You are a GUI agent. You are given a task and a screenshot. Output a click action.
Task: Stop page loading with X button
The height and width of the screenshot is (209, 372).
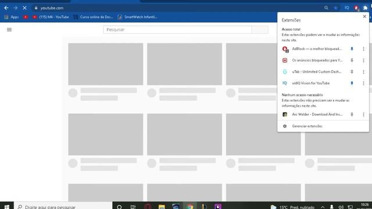(24, 8)
